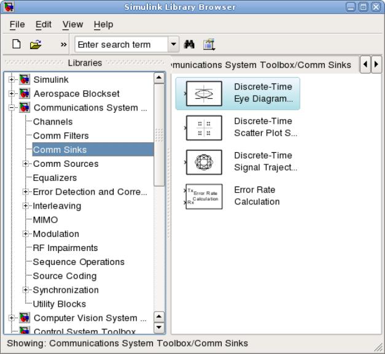Click the Simulink Library Browser title icon
This screenshot has height=354, width=385.
9,7
